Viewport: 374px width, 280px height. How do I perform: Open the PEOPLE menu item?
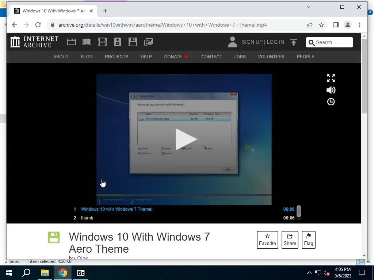pos(306,57)
